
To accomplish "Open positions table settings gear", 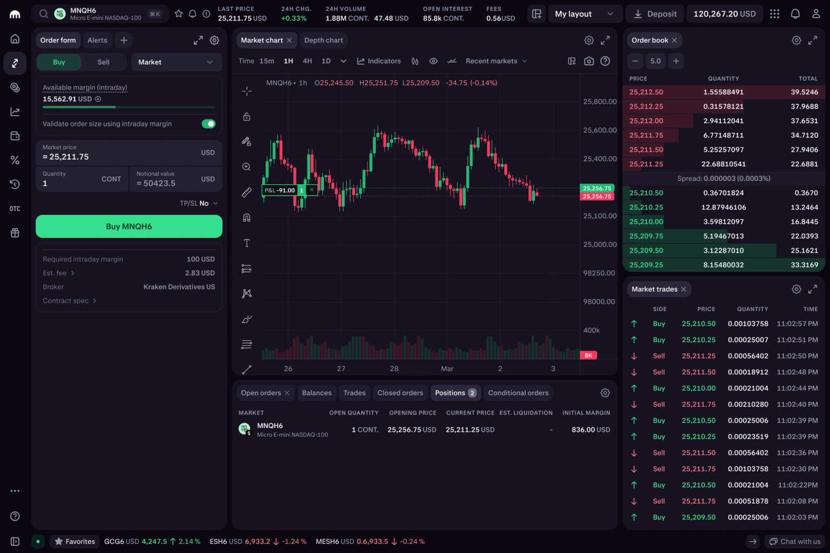I will point(605,393).
